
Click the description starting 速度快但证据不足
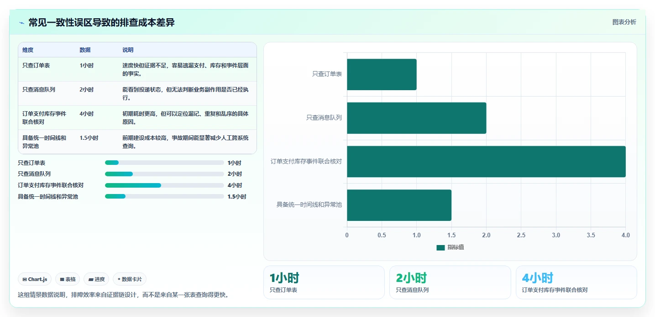[x=186, y=70]
